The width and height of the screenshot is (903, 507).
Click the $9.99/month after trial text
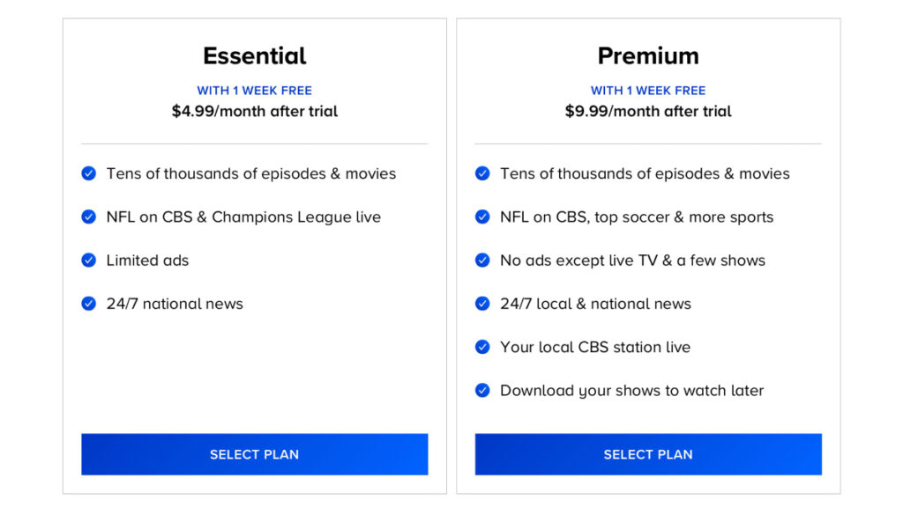coord(648,111)
